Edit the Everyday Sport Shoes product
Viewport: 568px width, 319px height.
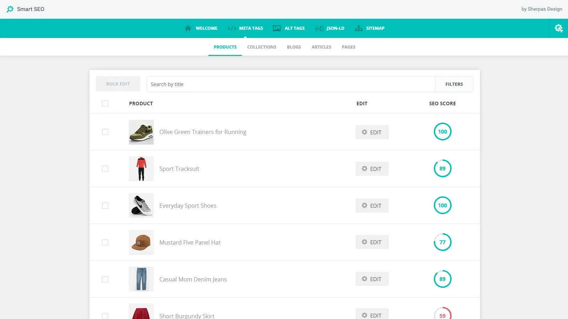[372, 205]
